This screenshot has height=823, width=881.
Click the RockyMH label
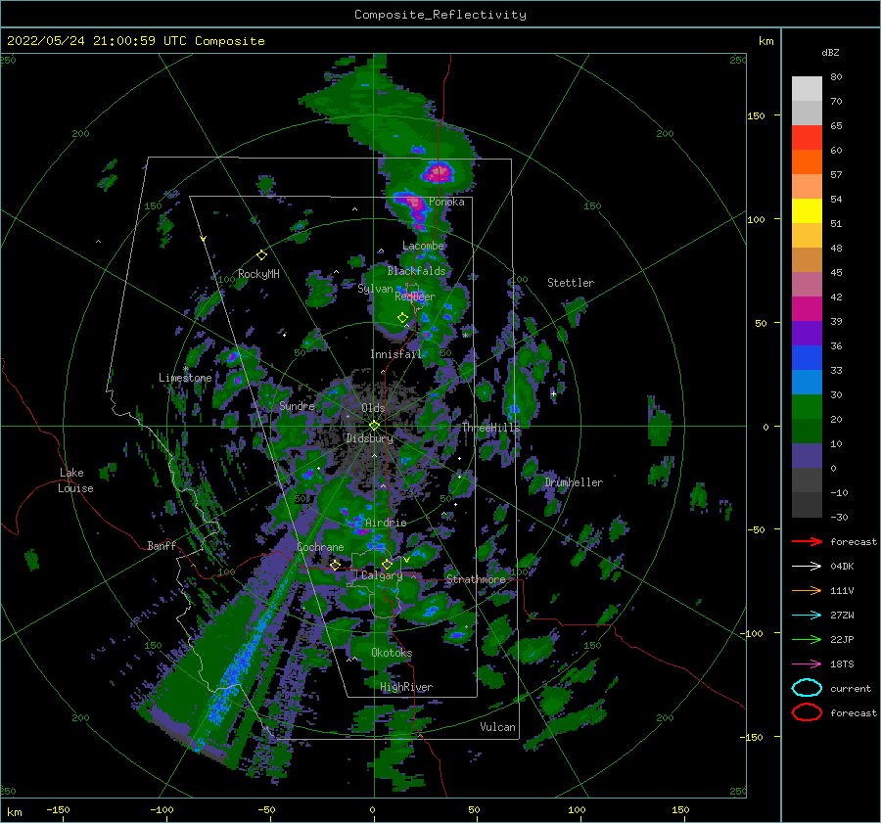[x=258, y=274]
